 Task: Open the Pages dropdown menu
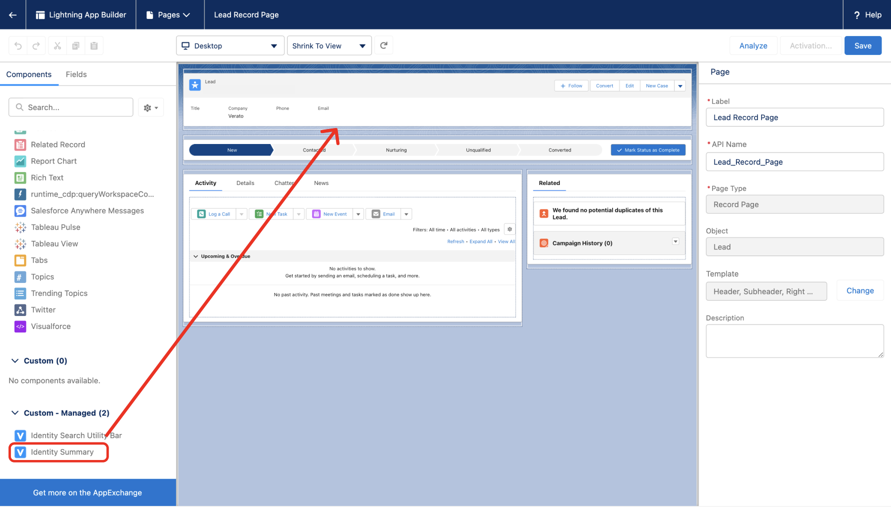click(168, 14)
